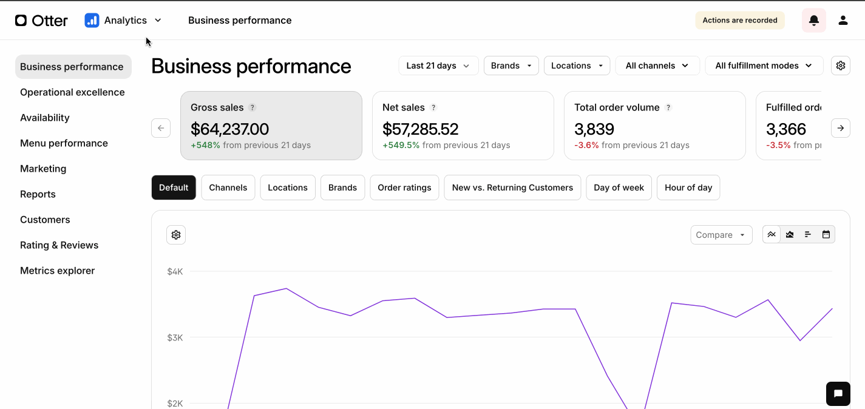Open the Compare dropdown
Screen dimensions: 865x409
tap(721, 235)
